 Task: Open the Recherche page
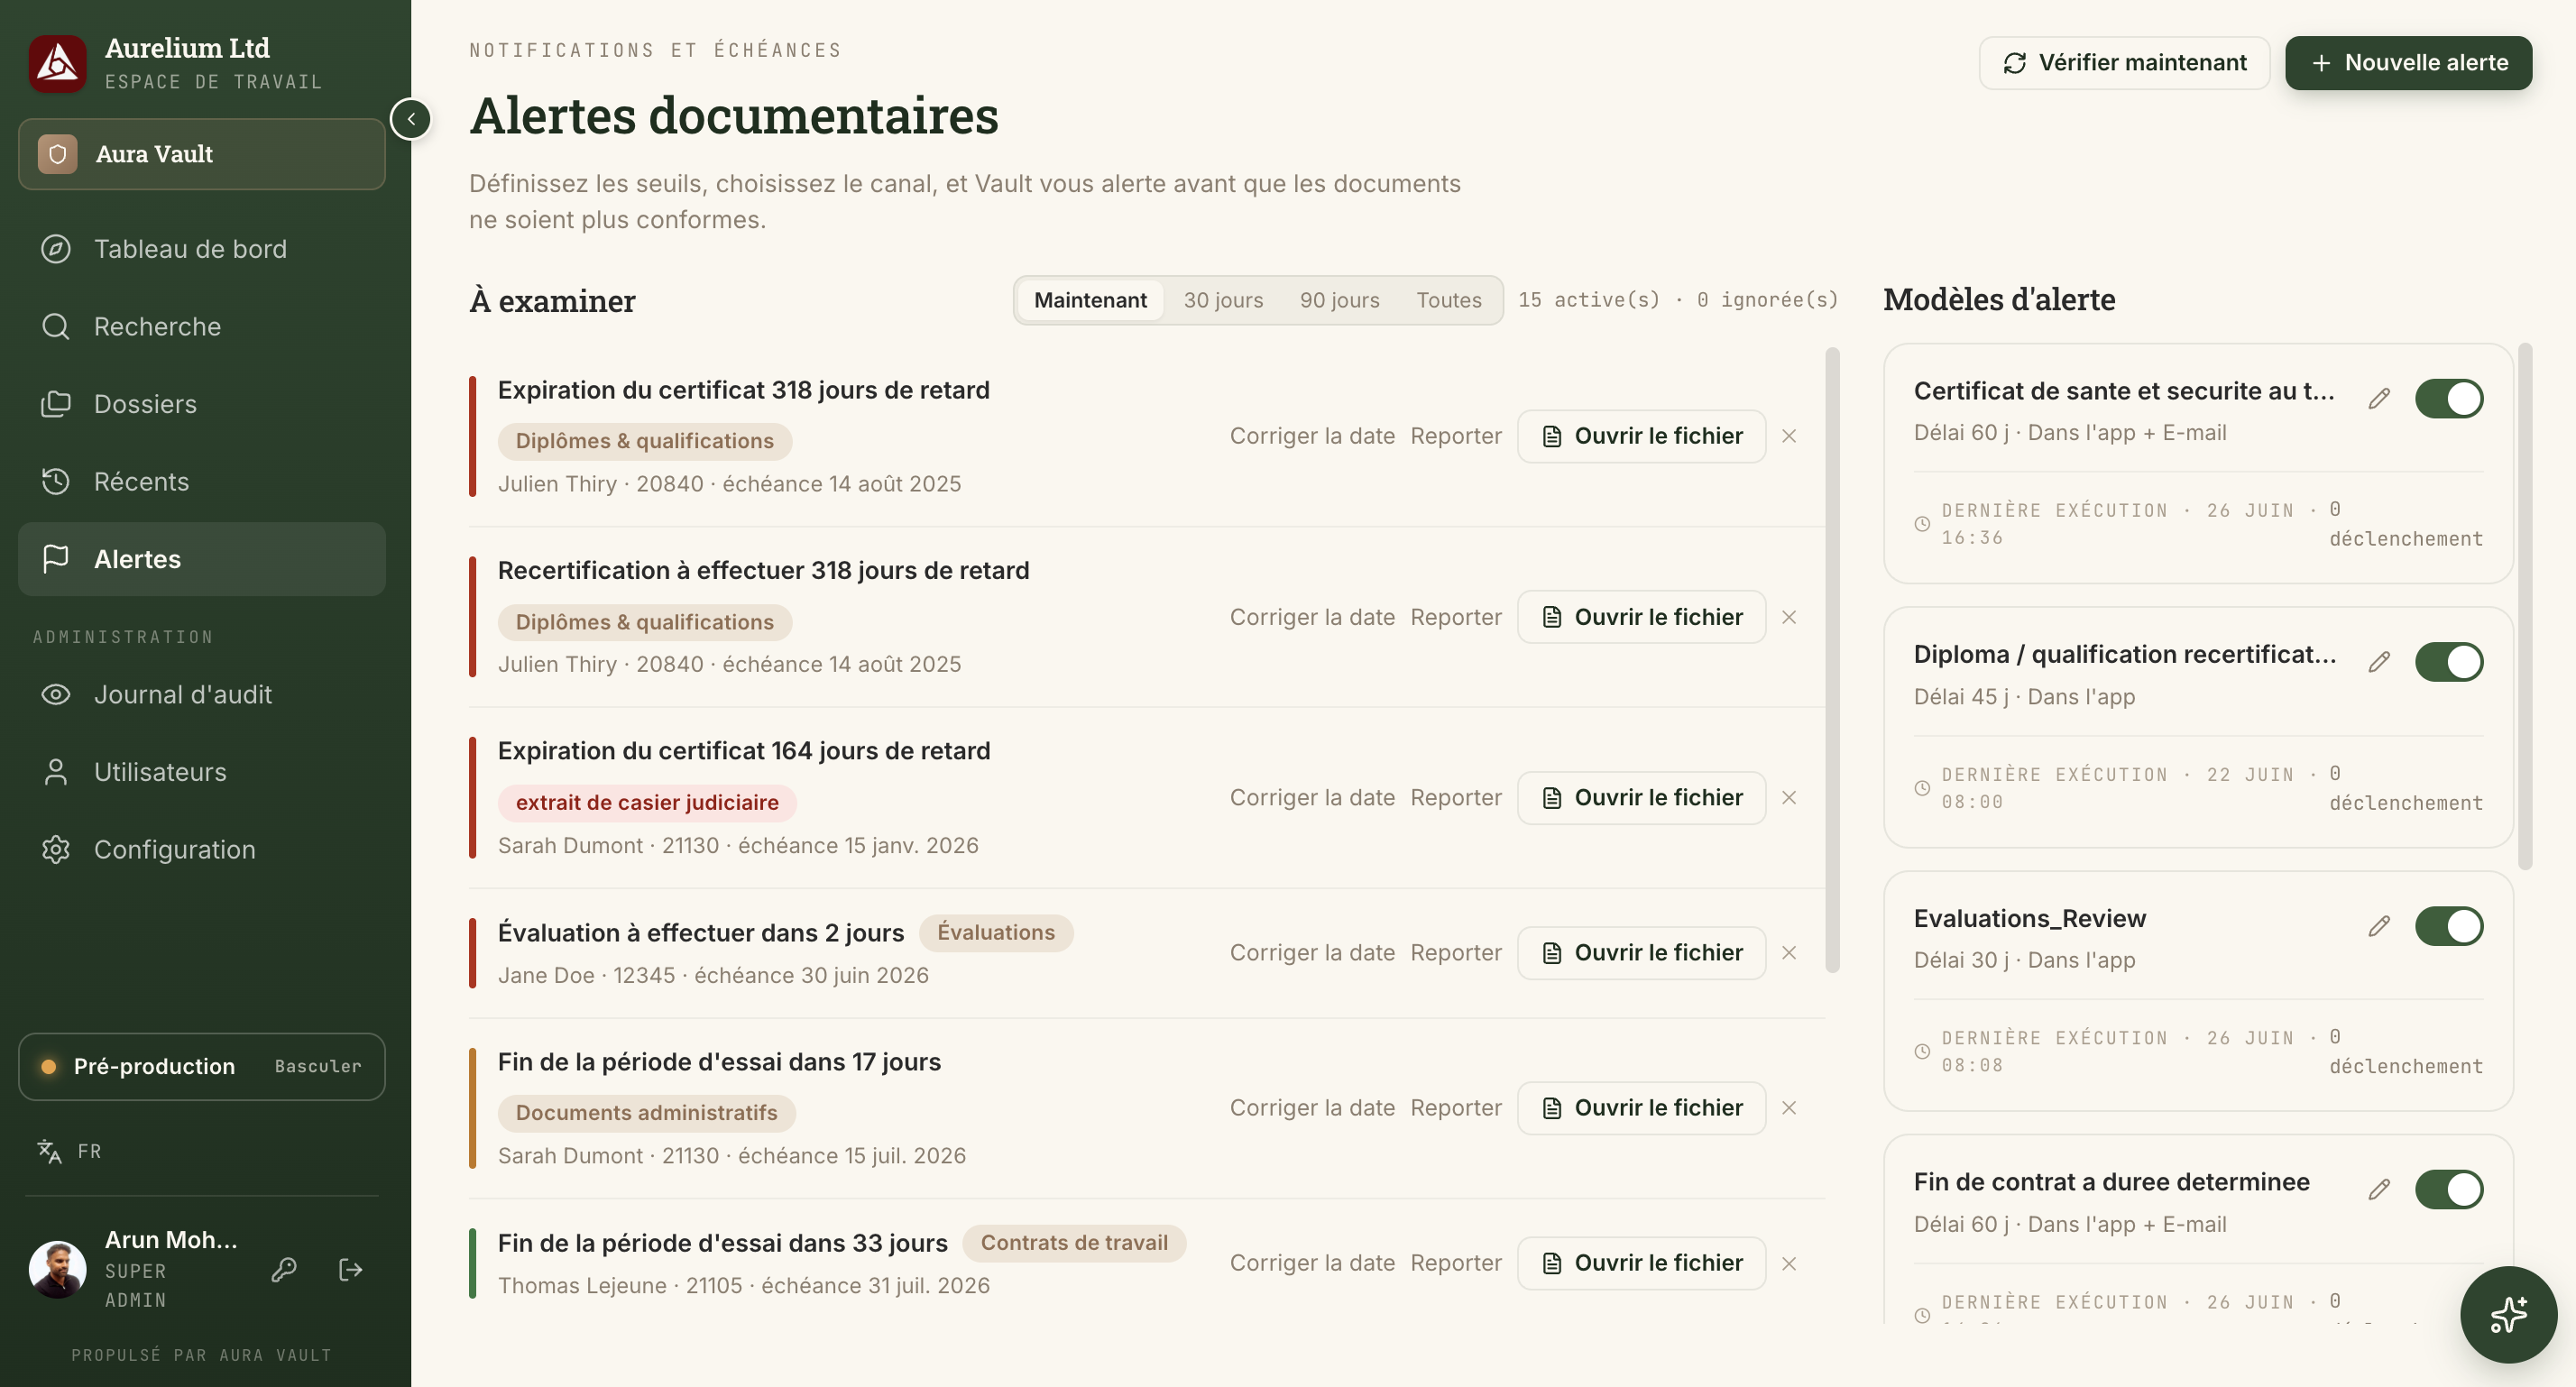202,326
